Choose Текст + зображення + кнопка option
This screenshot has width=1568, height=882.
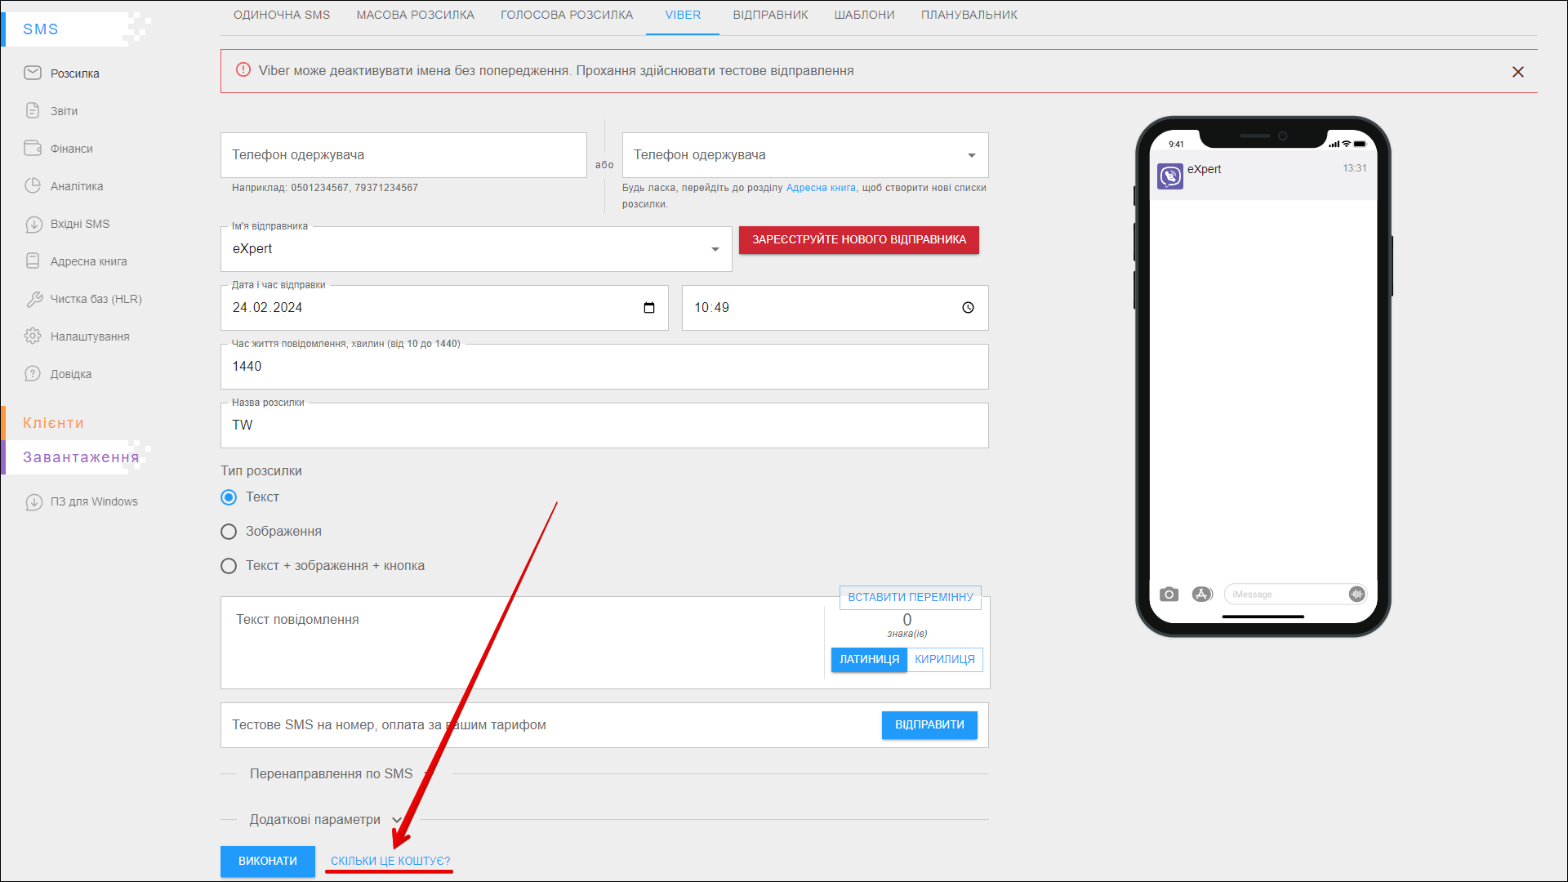229,566
